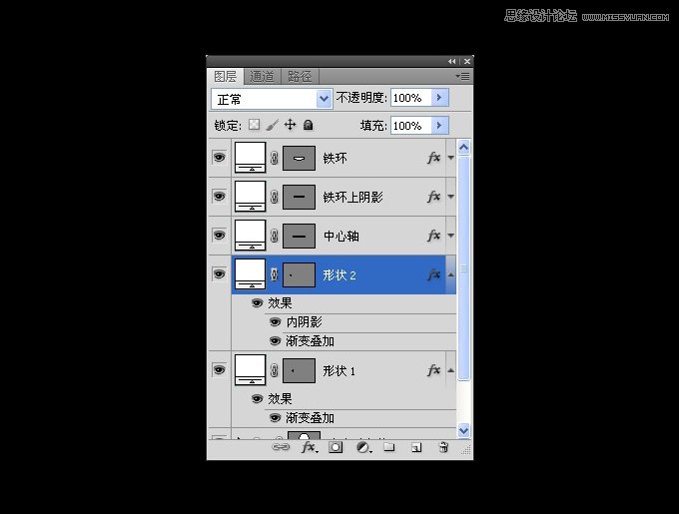Toggle the 内阴影 effect visibility eye
This screenshot has height=514, width=679.
pos(275,322)
